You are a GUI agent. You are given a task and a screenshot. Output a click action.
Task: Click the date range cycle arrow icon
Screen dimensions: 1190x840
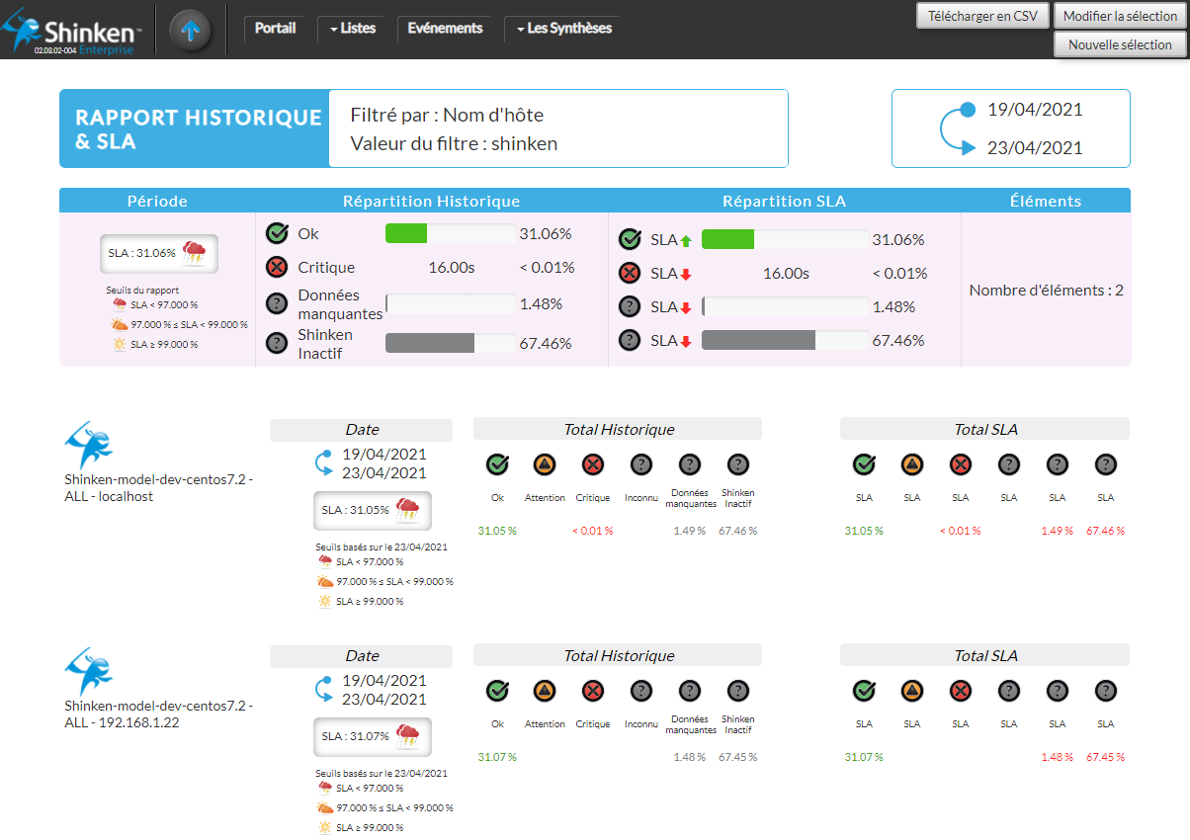957,128
